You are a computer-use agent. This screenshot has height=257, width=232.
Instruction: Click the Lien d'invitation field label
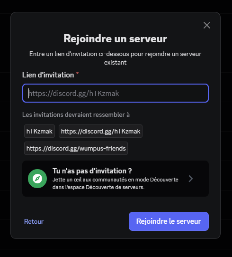click(x=48, y=75)
